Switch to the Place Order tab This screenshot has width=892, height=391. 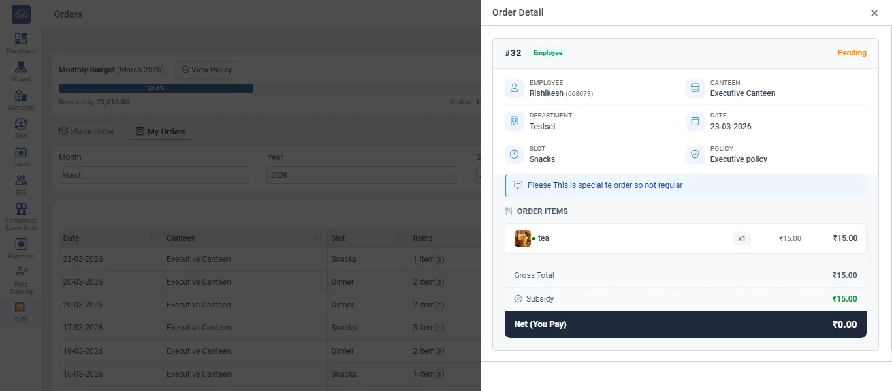coord(86,131)
